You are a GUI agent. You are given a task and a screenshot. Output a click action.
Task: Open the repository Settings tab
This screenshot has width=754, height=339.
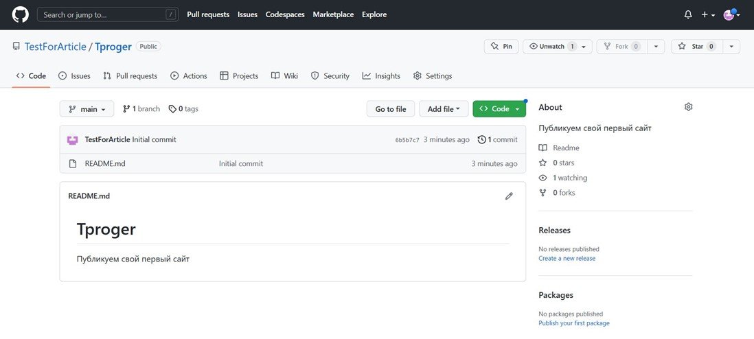pos(433,76)
